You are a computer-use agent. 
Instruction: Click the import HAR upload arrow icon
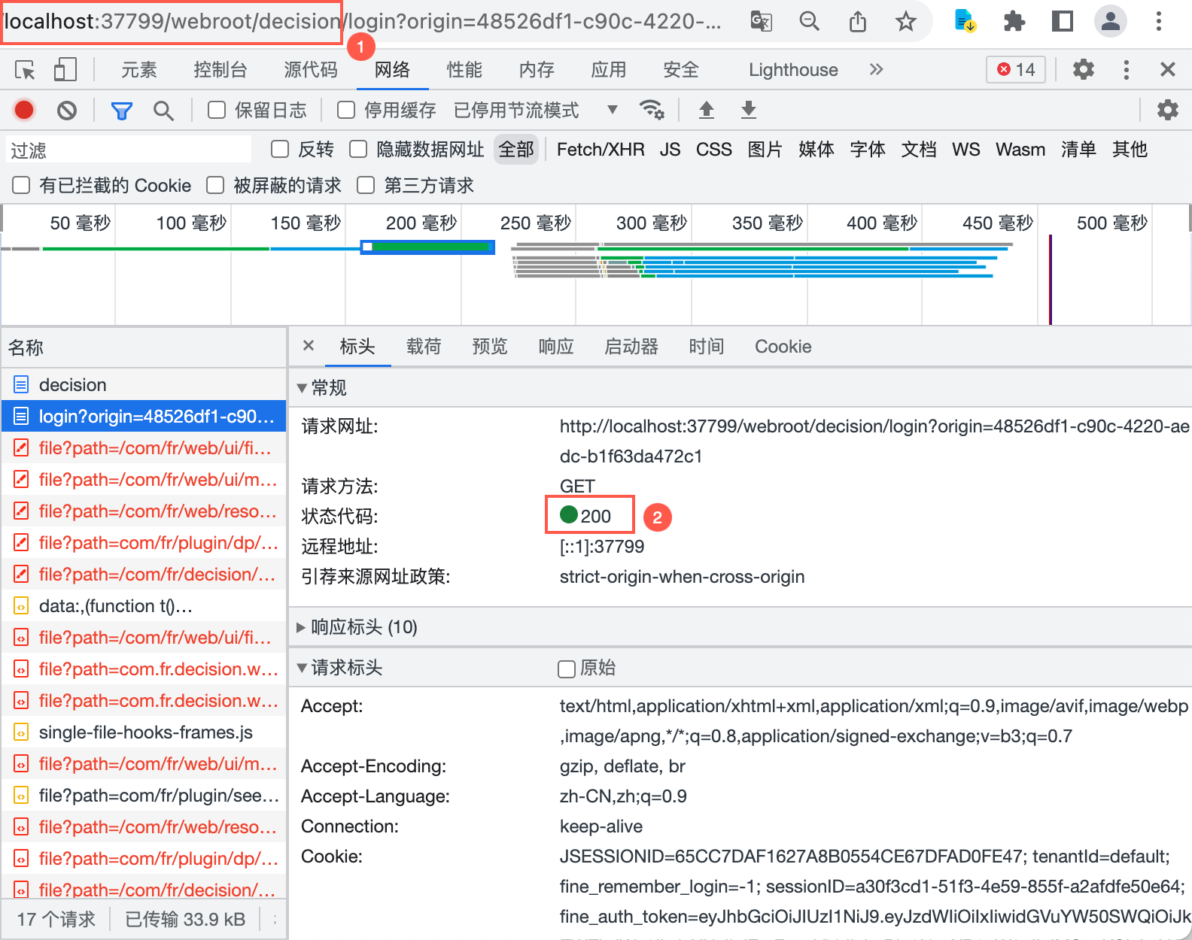(x=706, y=111)
